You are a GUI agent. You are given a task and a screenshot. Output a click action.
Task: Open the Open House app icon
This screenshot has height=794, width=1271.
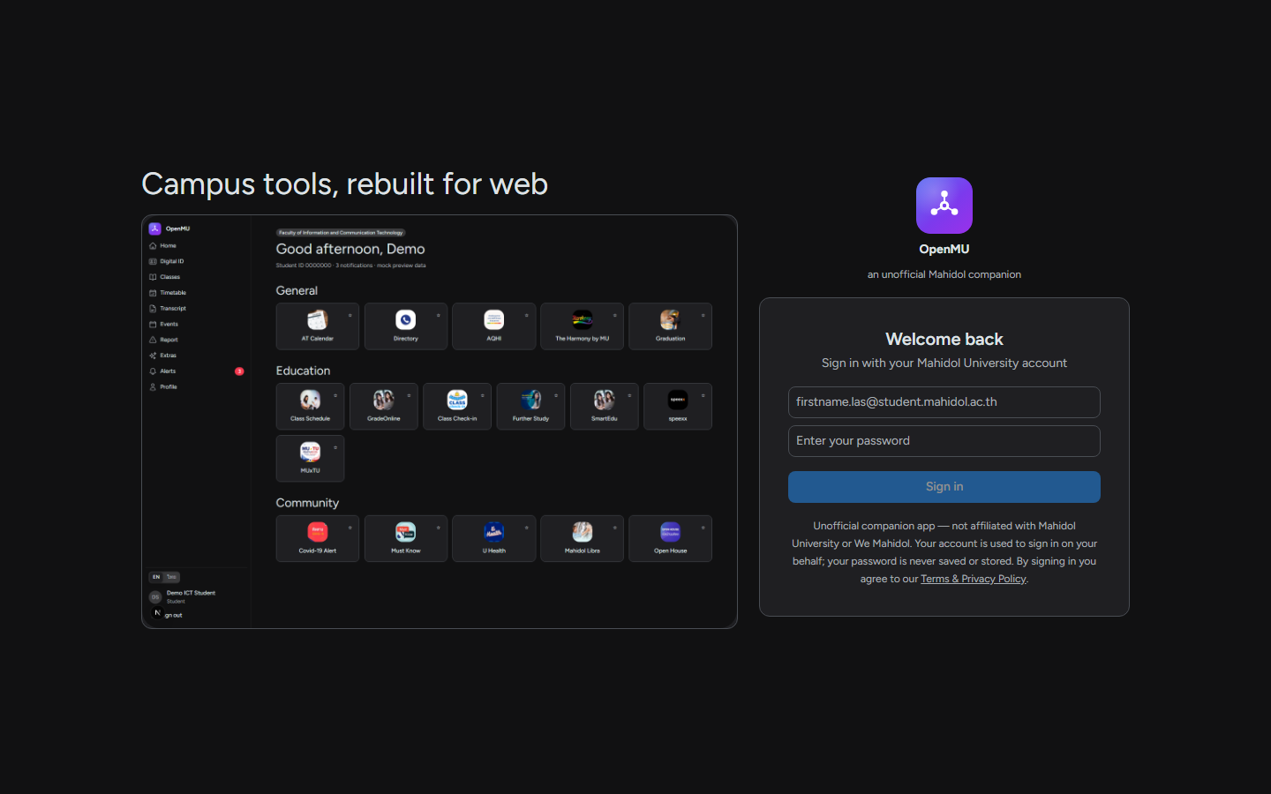(671, 532)
